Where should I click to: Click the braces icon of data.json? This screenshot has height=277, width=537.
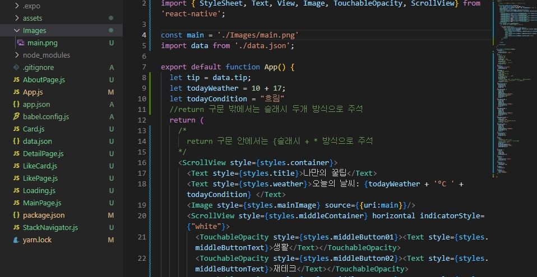coord(16,141)
